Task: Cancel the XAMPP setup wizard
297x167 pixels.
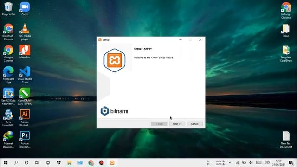Action: (x=195, y=124)
